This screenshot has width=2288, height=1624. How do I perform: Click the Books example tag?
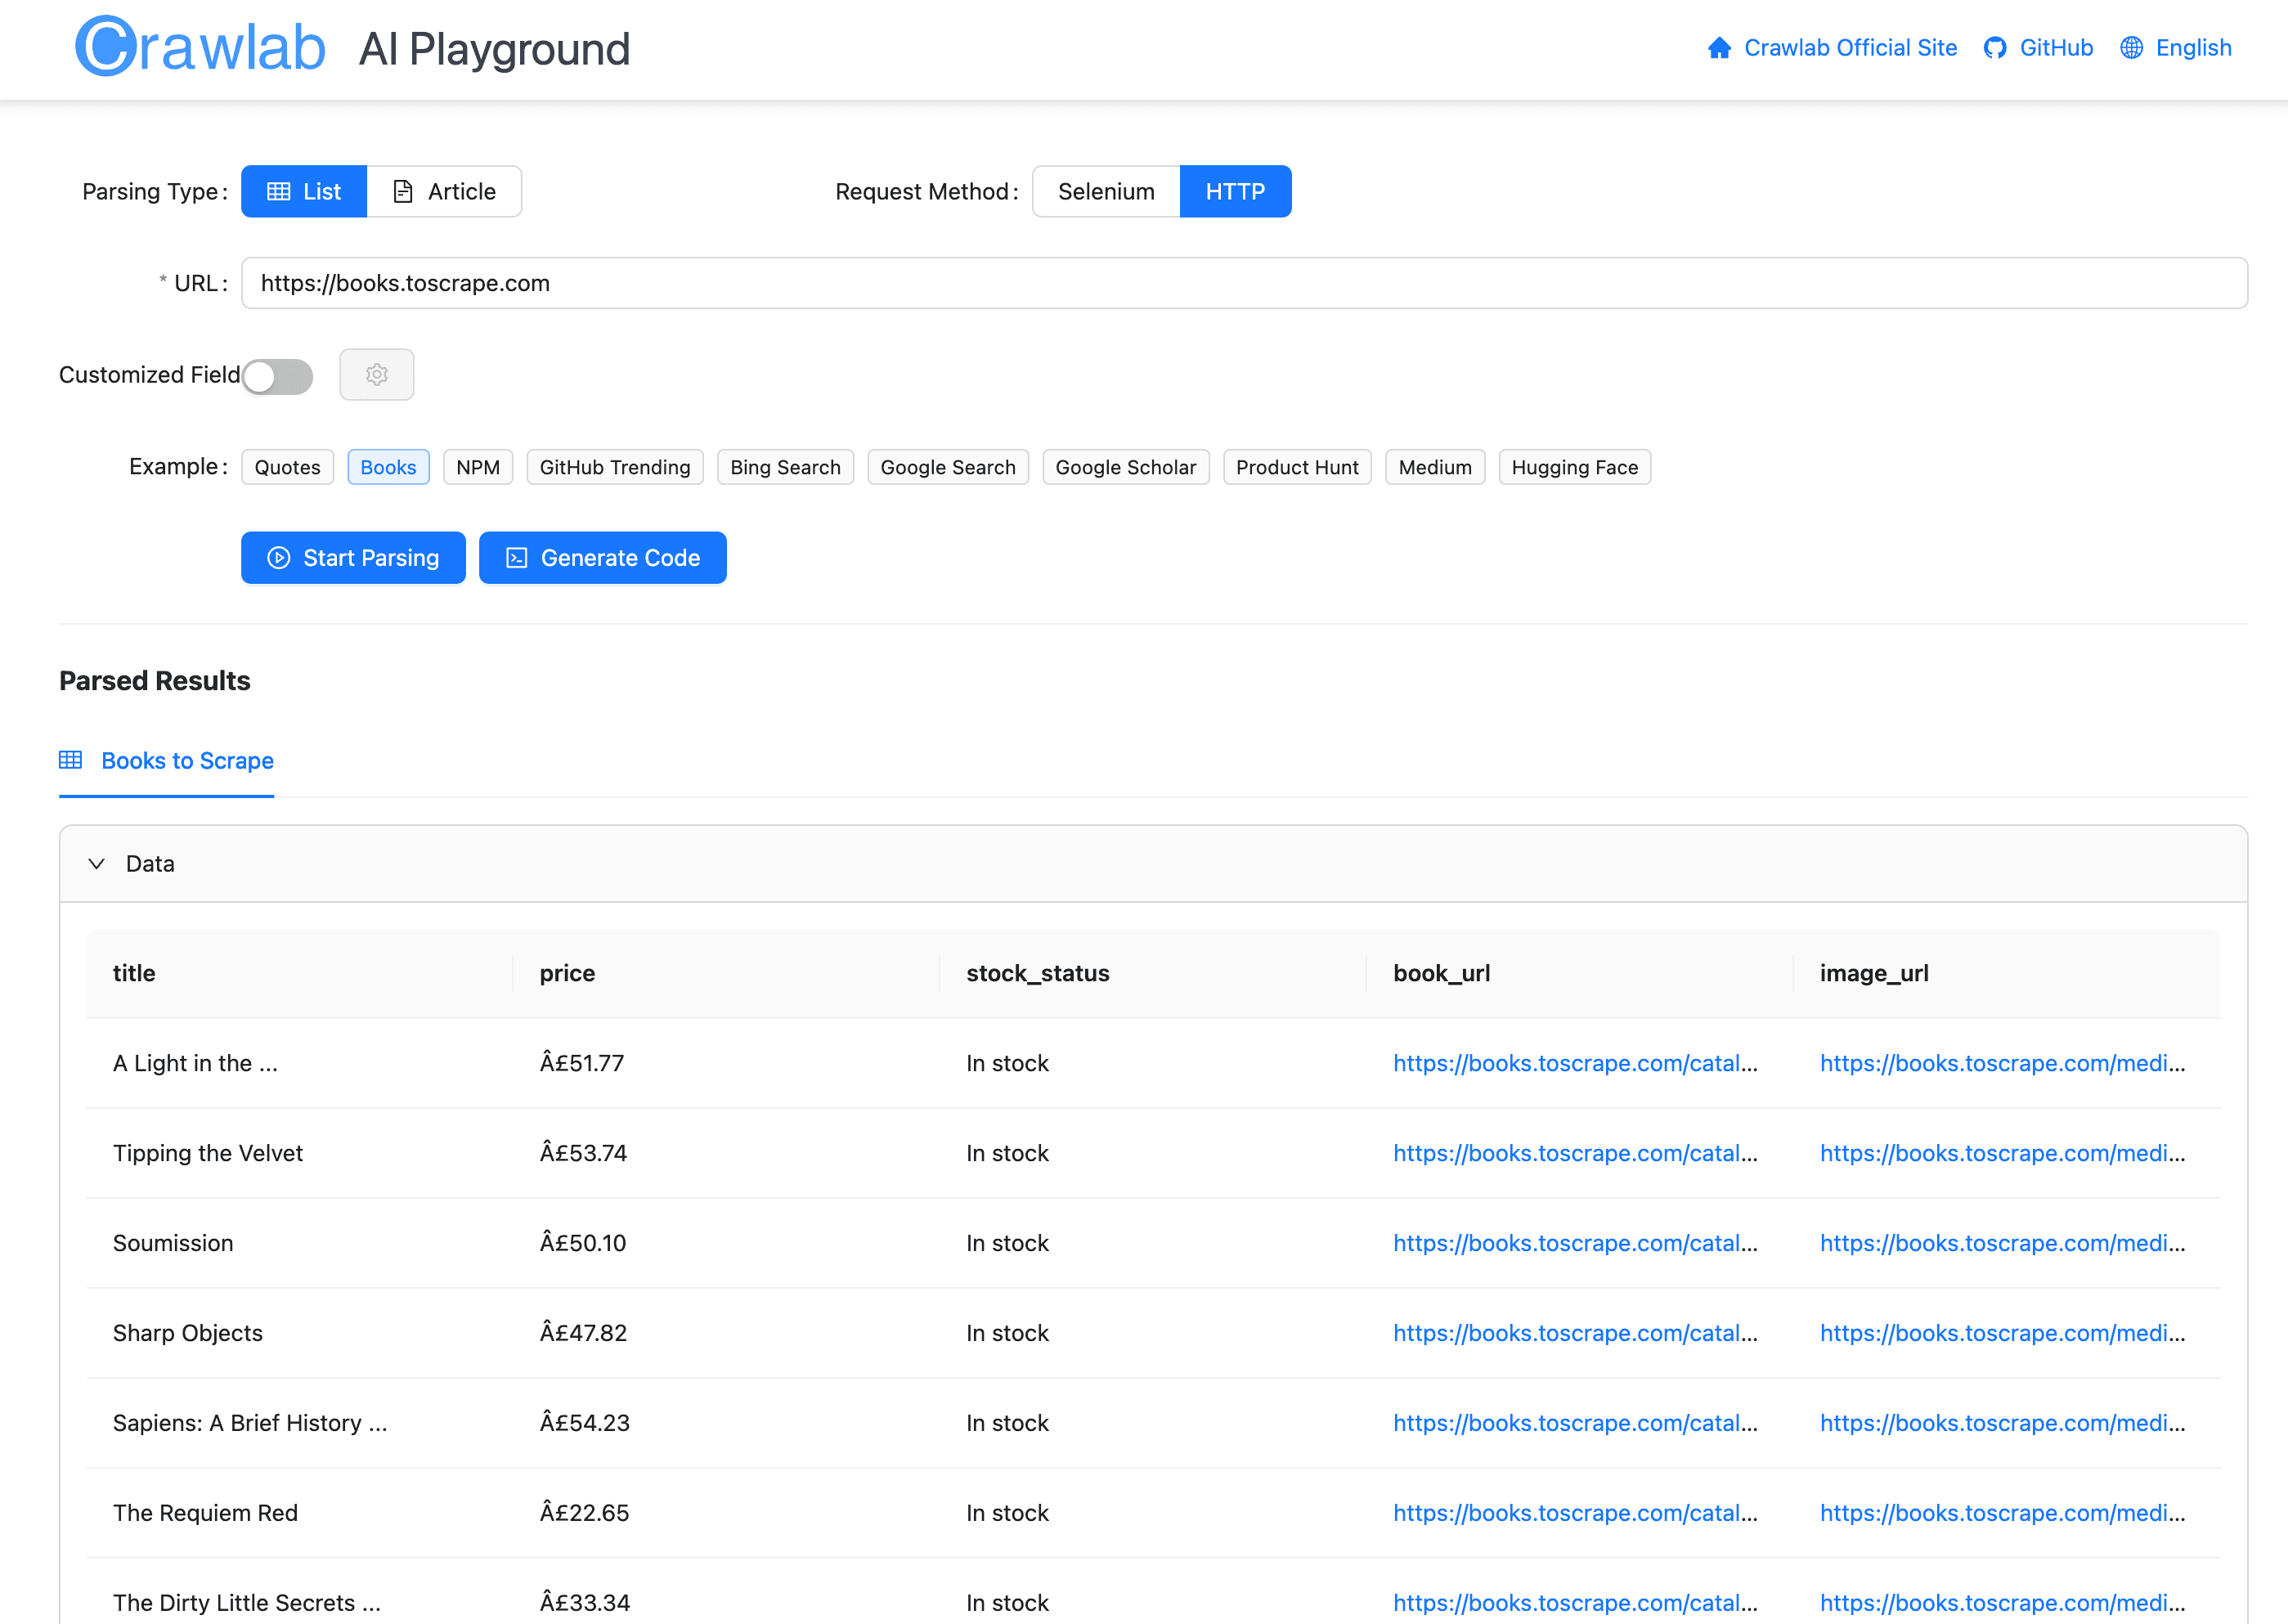[x=387, y=466]
